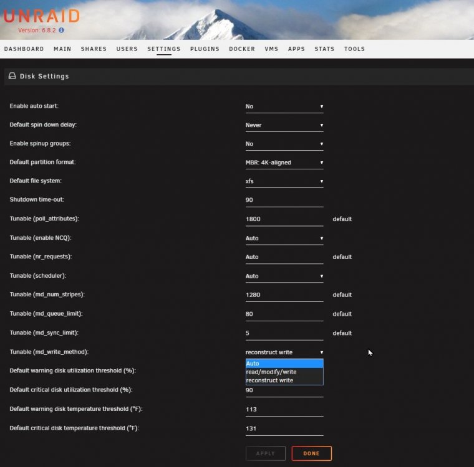Click the md_num_stripes value field
This screenshot has height=467, width=474.
pyautogui.click(x=284, y=295)
